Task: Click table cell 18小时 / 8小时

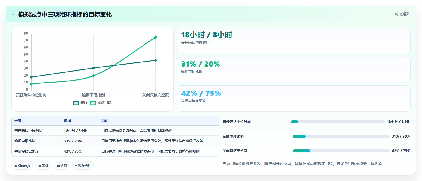Action: pyautogui.click(x=76, y=131)
